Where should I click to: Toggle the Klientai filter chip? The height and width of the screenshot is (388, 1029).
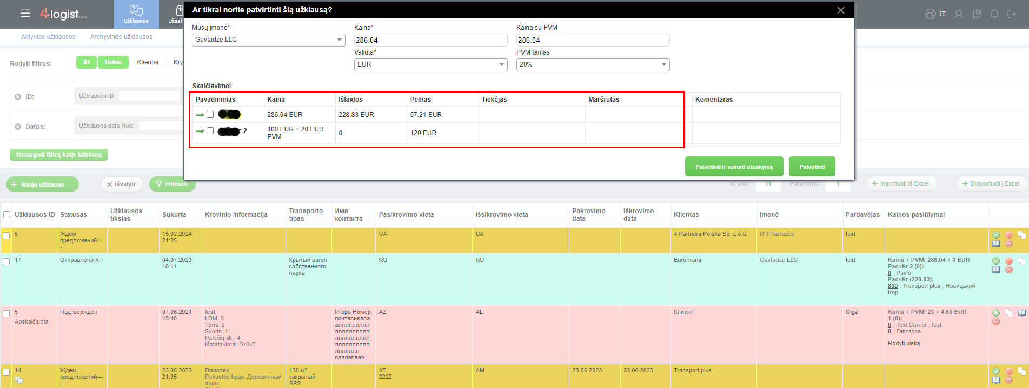[148, 62]
